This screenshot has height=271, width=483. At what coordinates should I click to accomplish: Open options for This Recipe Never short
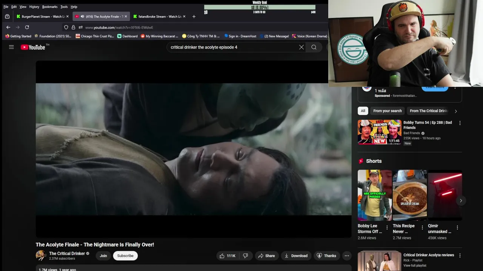tap(422, 227)
